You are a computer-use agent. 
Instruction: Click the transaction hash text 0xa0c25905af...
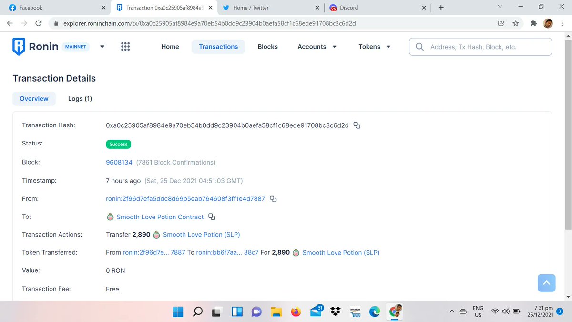tap(227, 125)
